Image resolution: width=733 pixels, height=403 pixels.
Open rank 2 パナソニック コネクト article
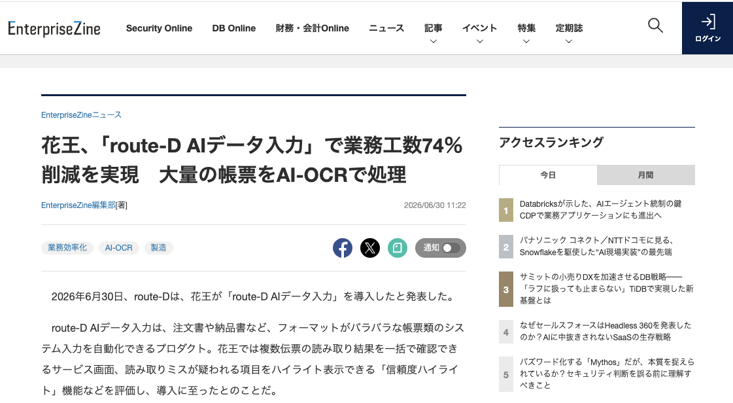point(596,246)
